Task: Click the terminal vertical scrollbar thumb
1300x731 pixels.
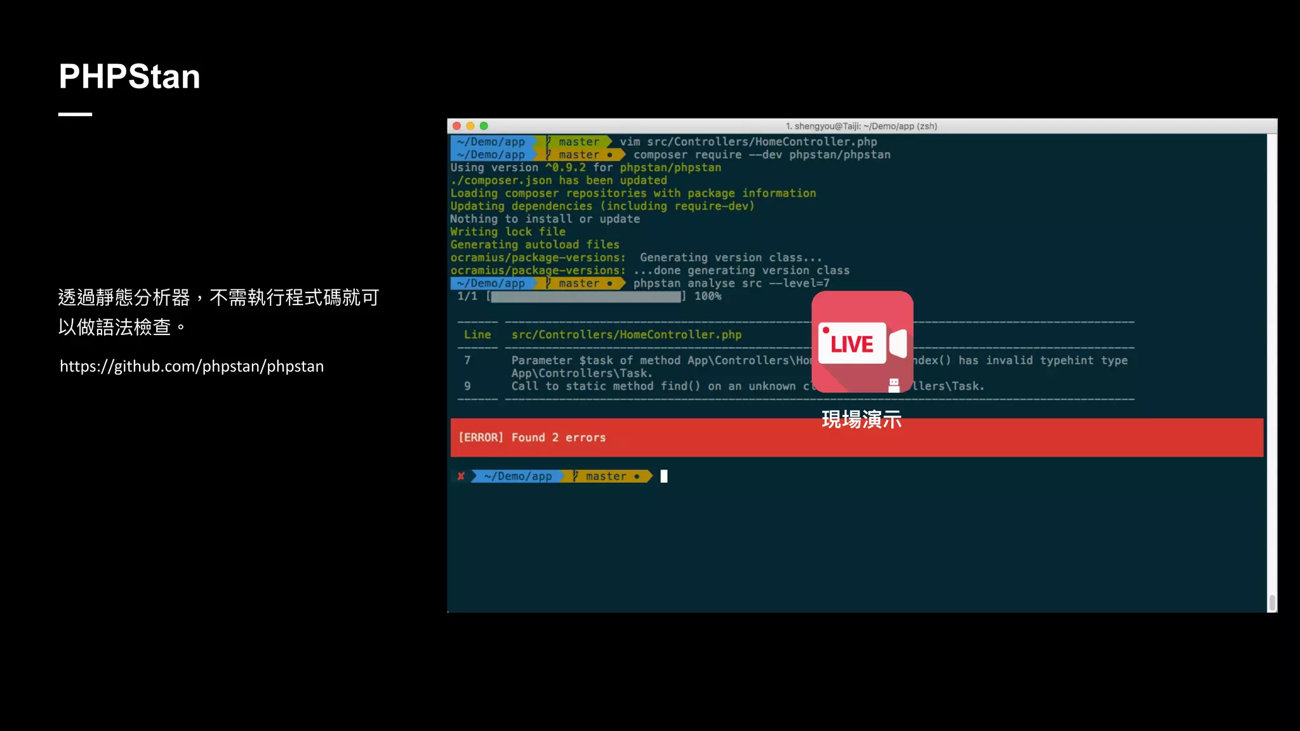Action: (x=1271, y=602)
